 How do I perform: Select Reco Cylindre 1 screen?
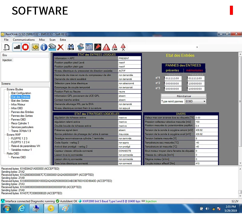tap(20, 123)
